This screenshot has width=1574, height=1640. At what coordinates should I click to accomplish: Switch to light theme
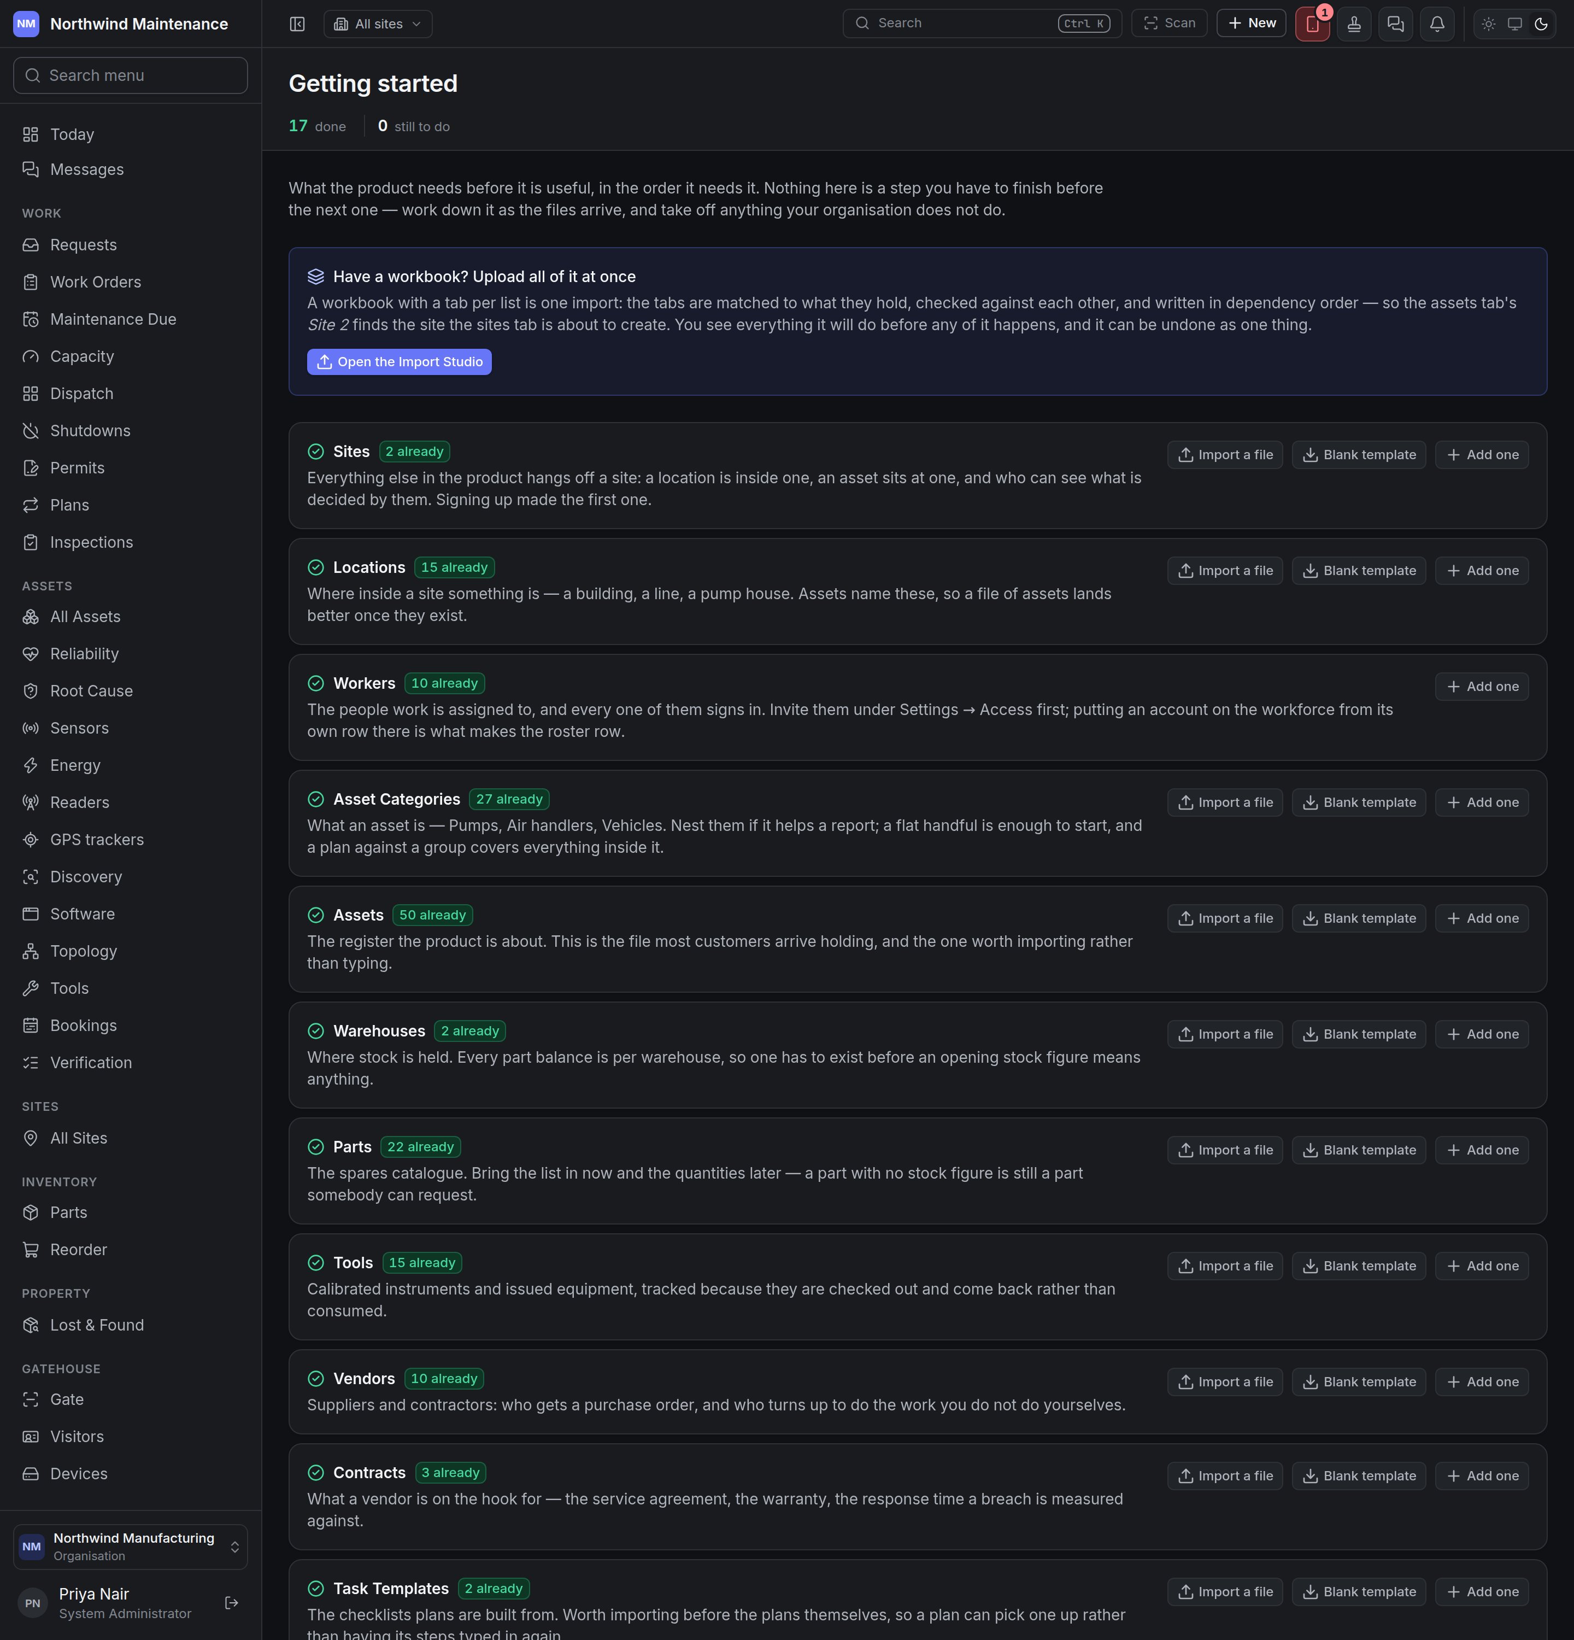pyautogui.click(x=1489, y=24)
